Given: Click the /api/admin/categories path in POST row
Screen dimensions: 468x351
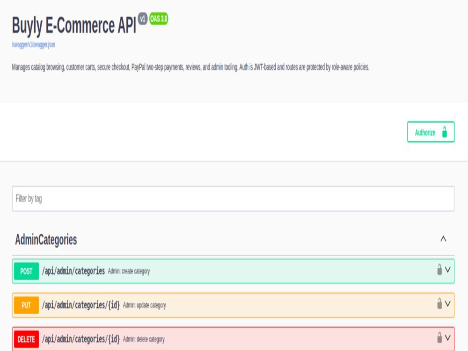Looking at the screenshot, I should click(73, 271).
